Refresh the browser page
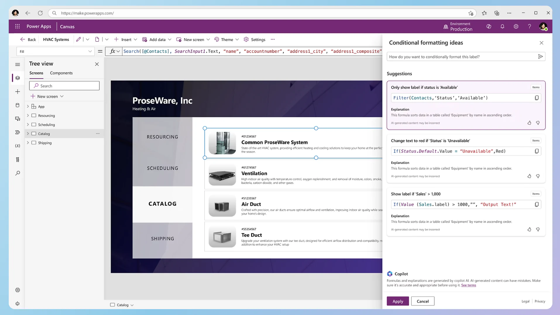This screenshot has width=560, height=315. click(x=40, y=13)
